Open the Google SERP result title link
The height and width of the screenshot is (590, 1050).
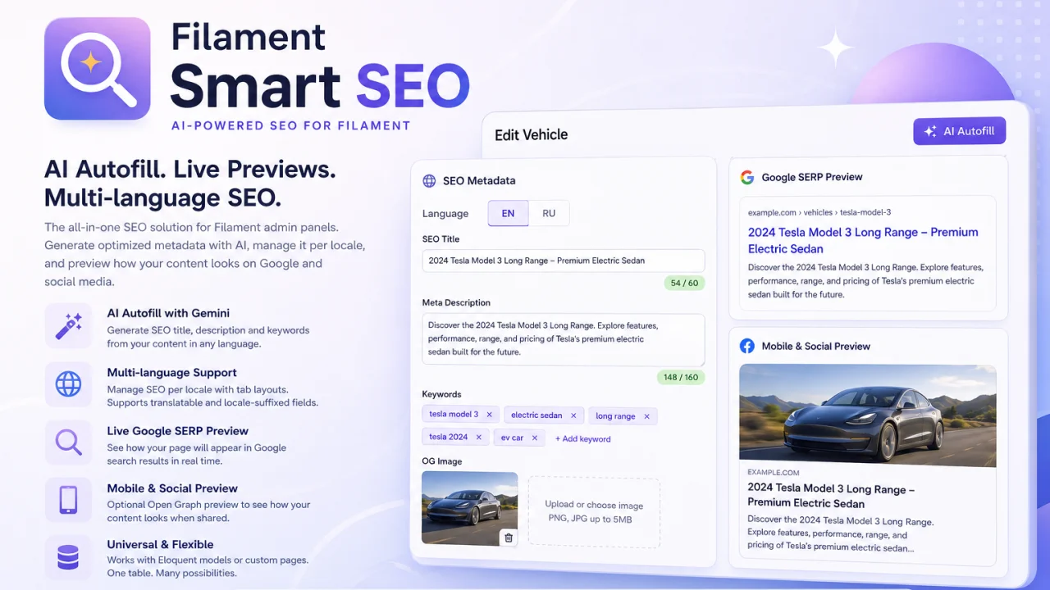point(863,240)
